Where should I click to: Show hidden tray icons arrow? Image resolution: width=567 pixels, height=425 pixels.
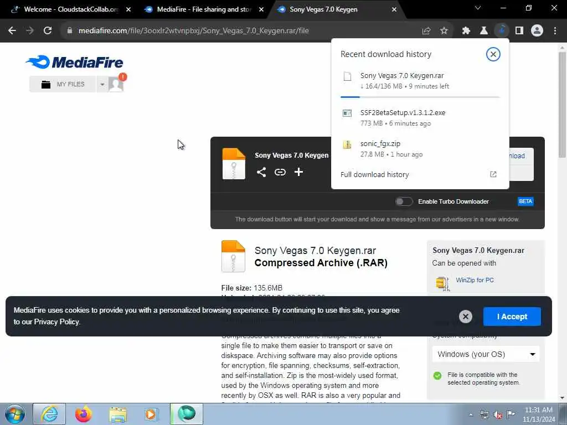point(471,414)
